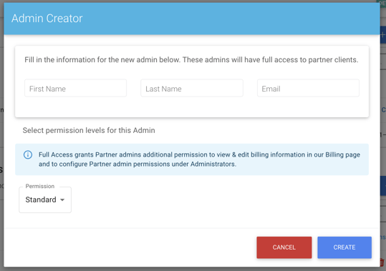Click the blue info circle icon

[x=28, y=154]
